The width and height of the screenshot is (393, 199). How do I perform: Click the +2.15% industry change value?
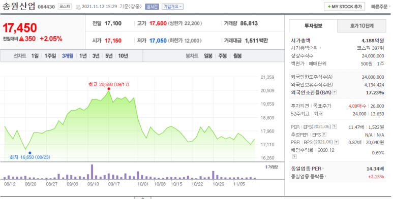tap(376, 177)
